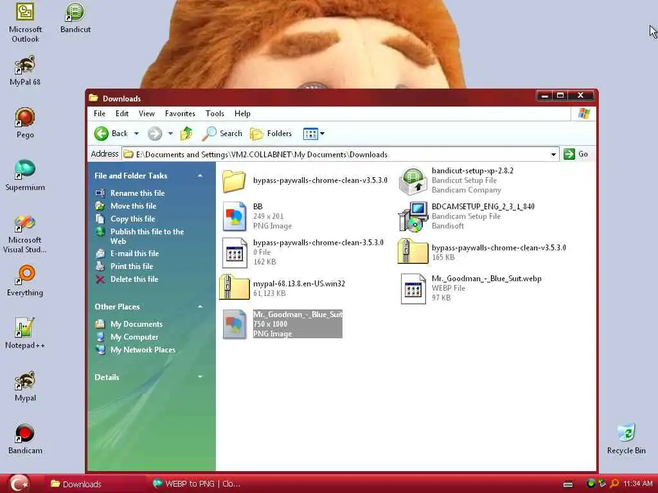The width and height of the screenshot is (658, 493).
Task: Open the Help menu
Action: (x=242, y=114)
